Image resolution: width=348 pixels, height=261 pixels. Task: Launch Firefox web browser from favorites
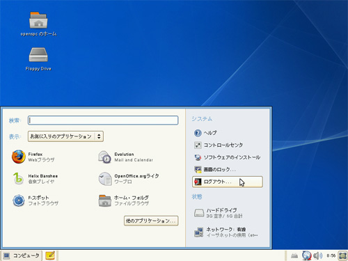[33, 157]
